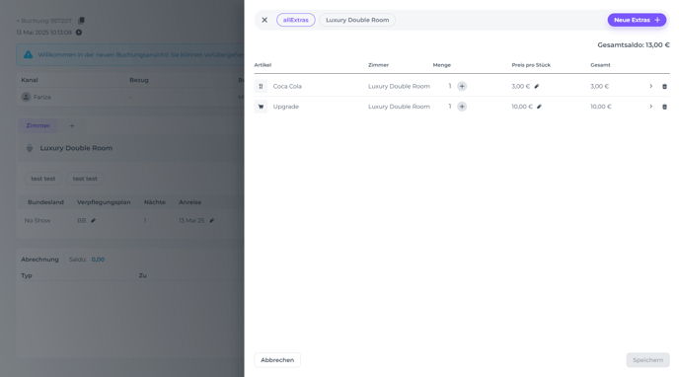Click the Neue Extras button
This screenshot has height=377, width=679.
pyautogui.click(x=637, y=20)
